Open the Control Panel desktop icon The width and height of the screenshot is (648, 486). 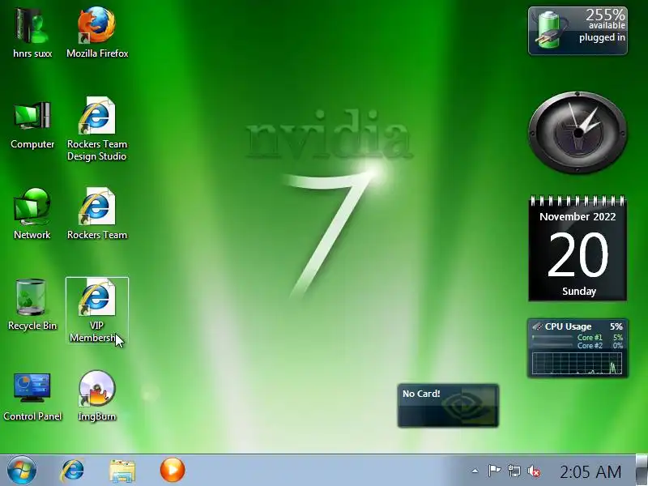(x=32, y=396)
